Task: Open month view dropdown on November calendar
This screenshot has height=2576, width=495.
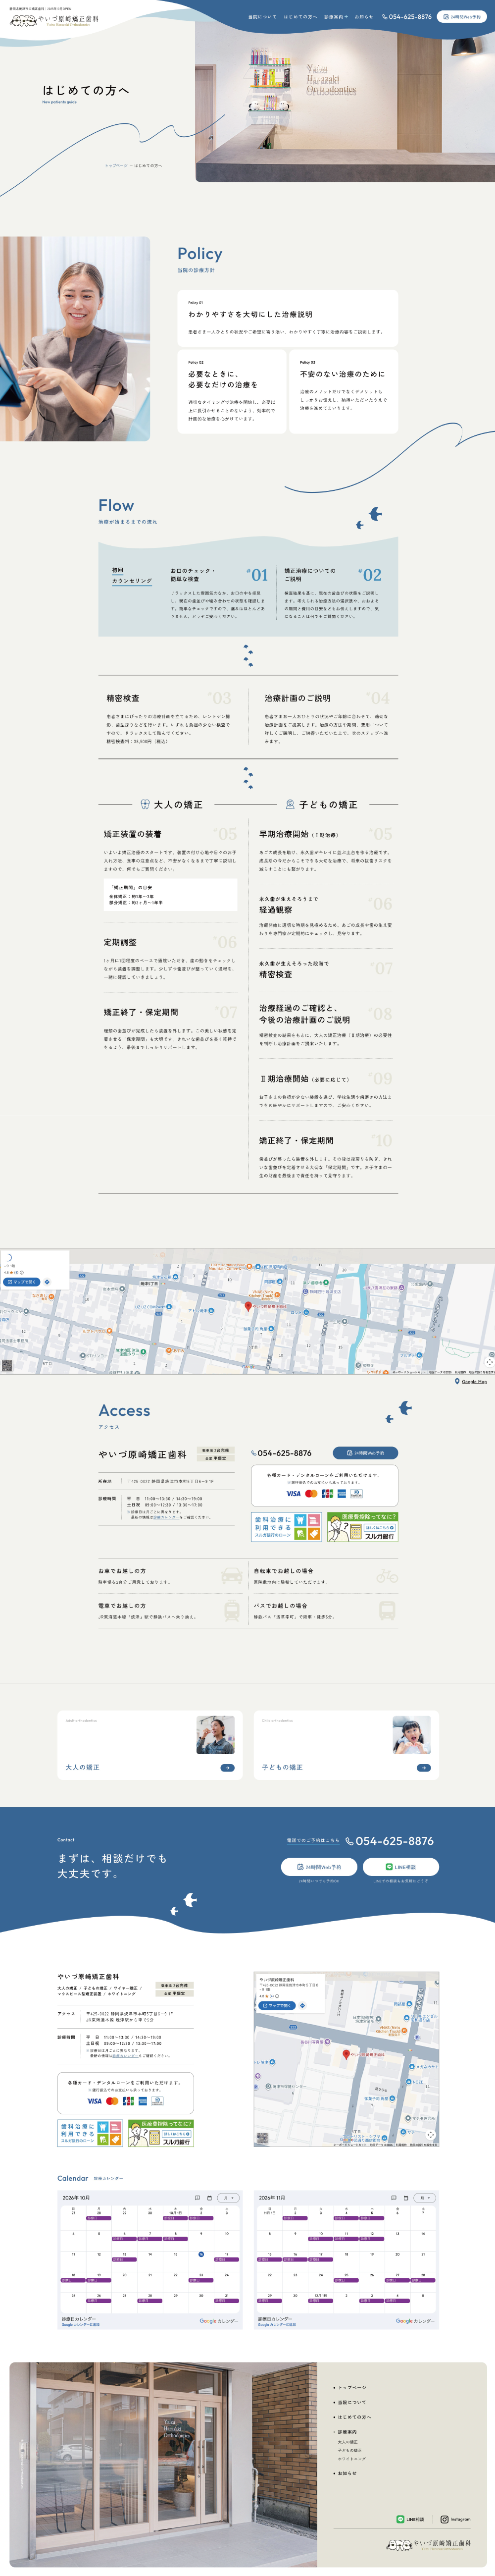Action: (424, 2198)
